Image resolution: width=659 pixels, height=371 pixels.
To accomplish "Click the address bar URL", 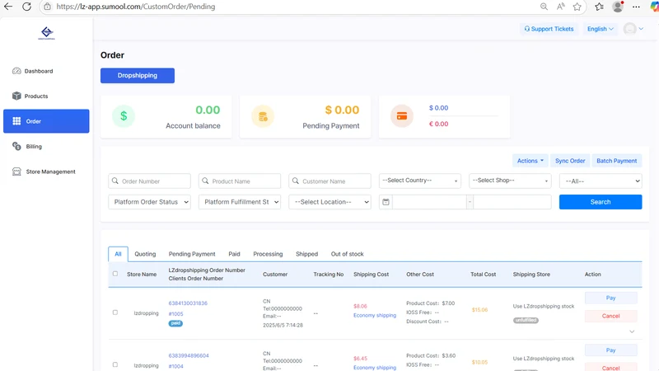I will point(136,7).
